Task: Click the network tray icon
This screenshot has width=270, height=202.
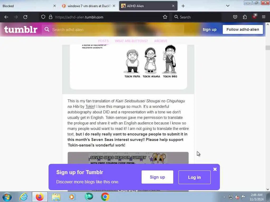Action: click(x=230, y=197)
